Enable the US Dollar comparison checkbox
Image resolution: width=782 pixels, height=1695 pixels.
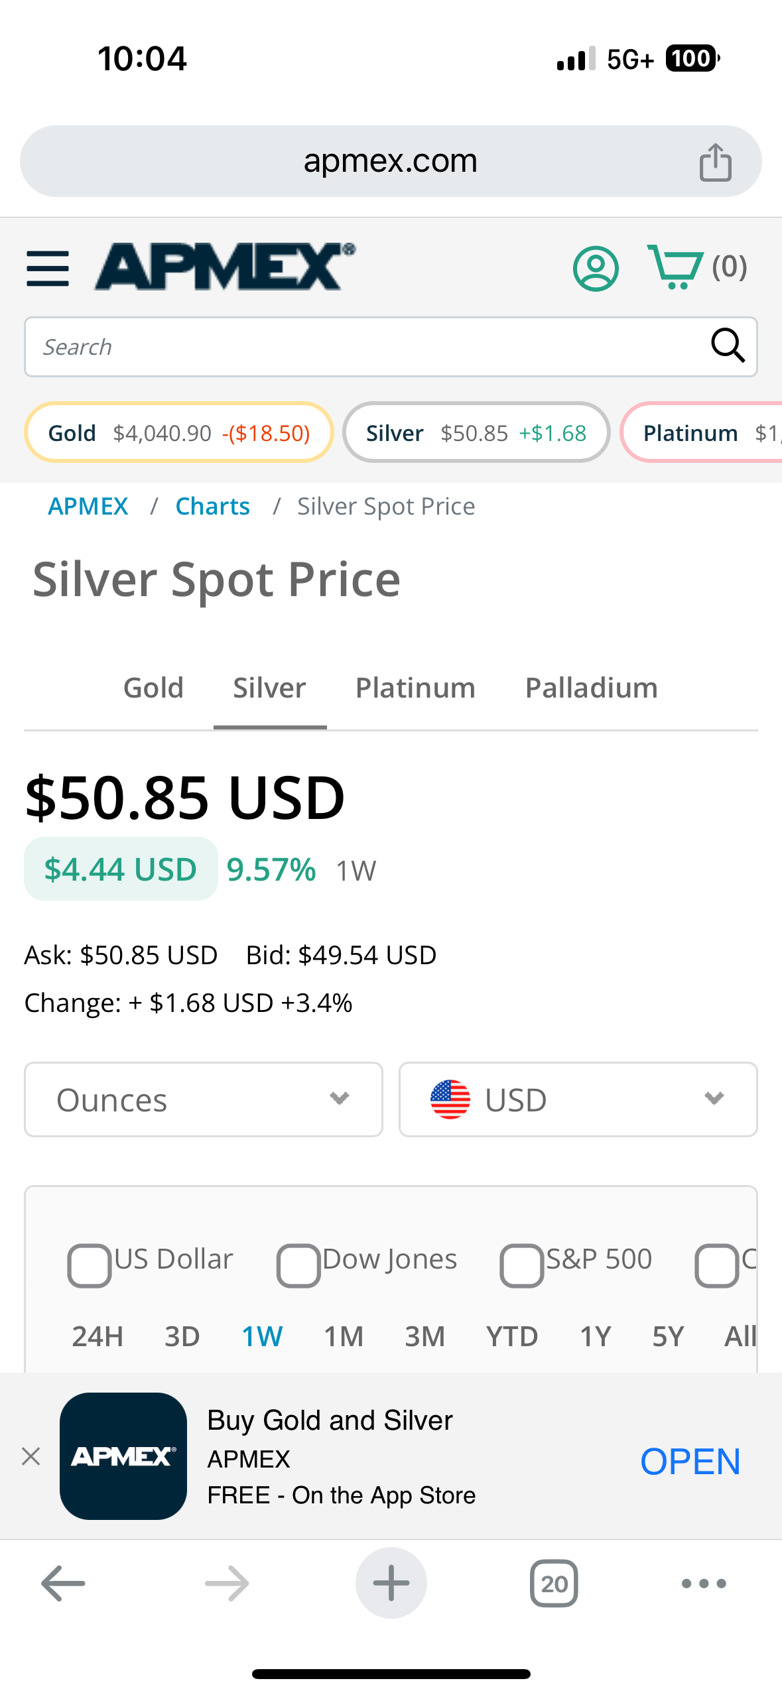[90, 1265]
